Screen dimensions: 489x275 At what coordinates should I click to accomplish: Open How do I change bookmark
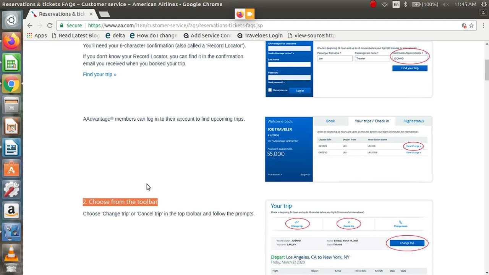pos(154,35)
